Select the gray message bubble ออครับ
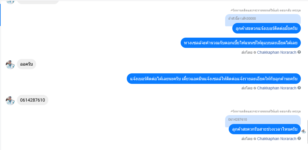Screen dimensions: 308x150 pos(27,64)
